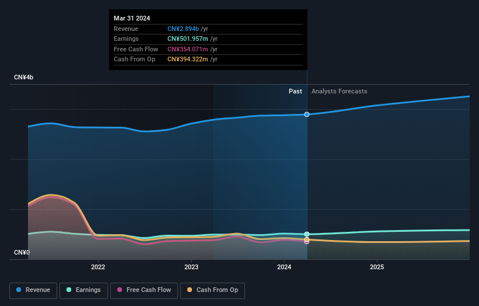The image size is (479, 306).
Task: Click the CN¥0 y-axis label
Action: (22, 252)
